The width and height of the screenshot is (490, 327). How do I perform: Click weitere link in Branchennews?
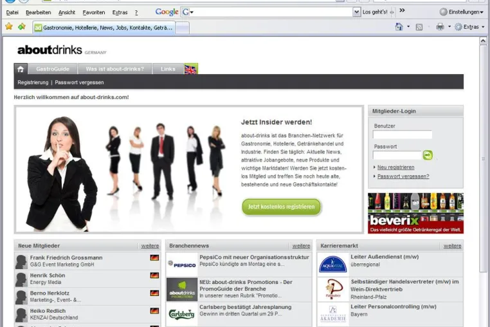pos(301,246)
